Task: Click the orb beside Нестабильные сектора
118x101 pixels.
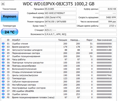Action: click(3, 85)
